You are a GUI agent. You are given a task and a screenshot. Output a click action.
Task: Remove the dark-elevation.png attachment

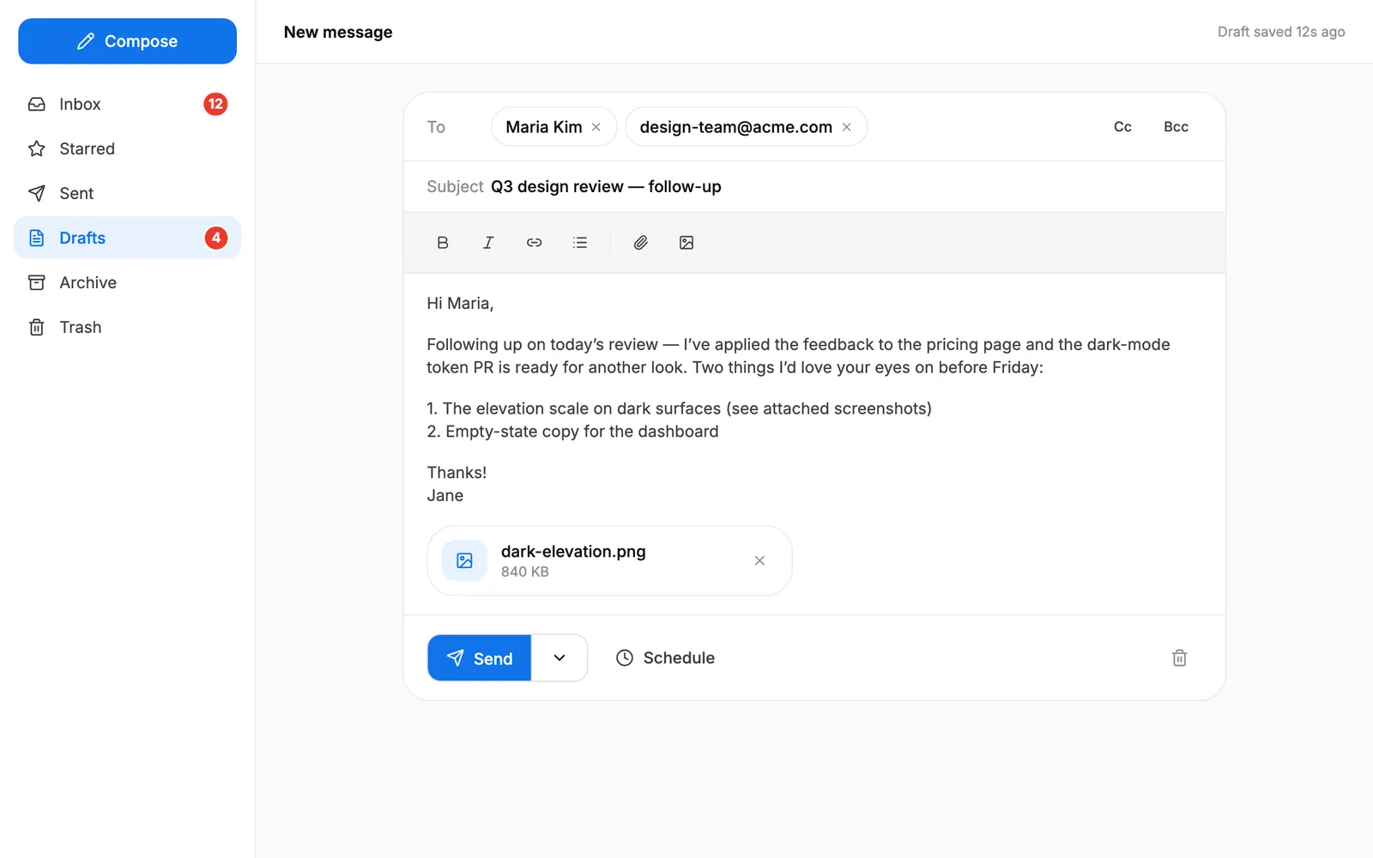[x=759, y=560]
